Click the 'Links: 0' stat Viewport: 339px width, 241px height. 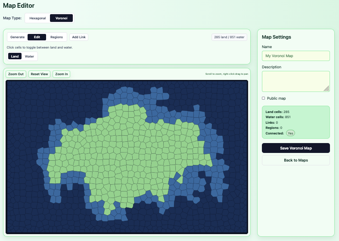click(272, 122)
